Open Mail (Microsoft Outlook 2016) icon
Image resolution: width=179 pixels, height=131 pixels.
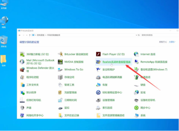click(22, 62)
